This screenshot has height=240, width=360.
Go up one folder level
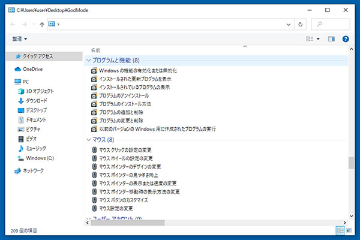pos(42,25)
